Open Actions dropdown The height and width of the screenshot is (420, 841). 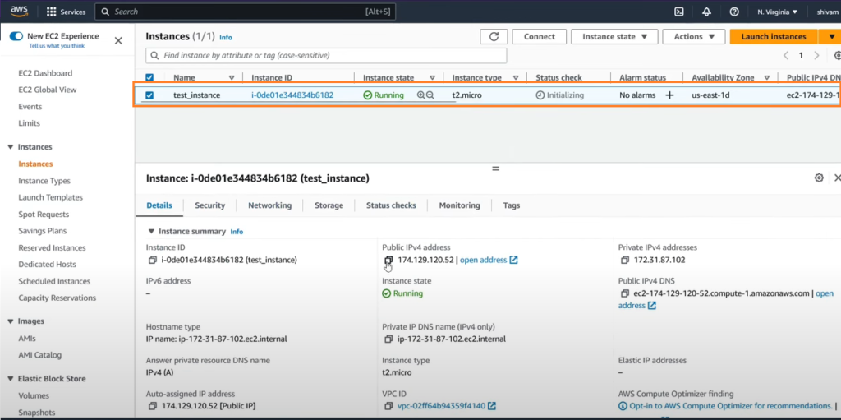tap(695, 36)
